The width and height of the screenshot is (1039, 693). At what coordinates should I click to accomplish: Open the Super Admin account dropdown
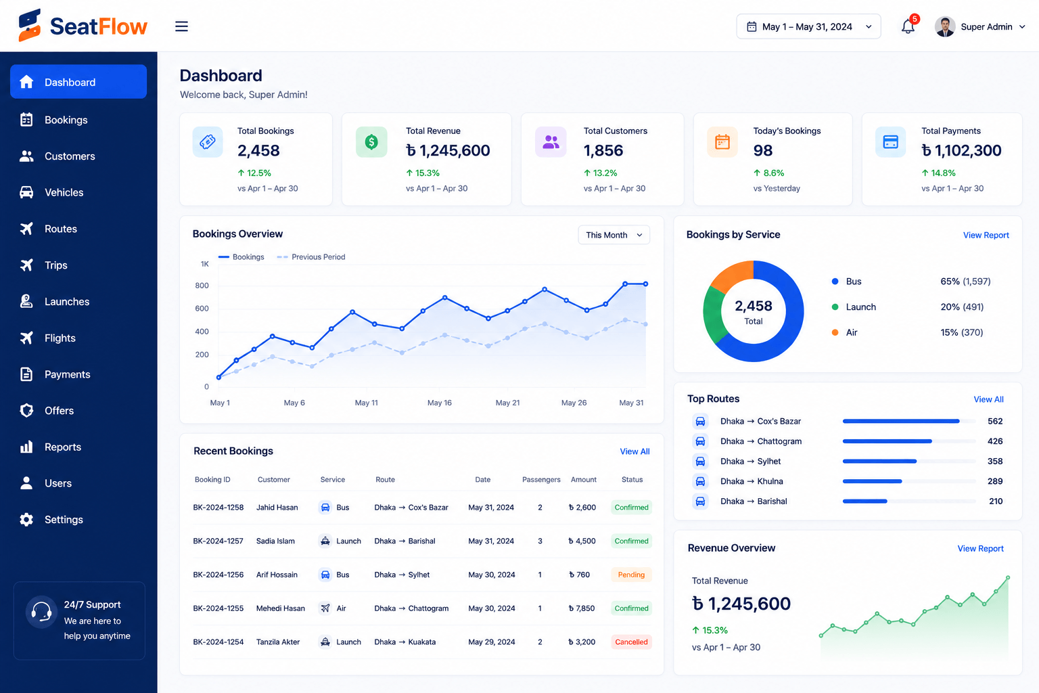point(980,26)
